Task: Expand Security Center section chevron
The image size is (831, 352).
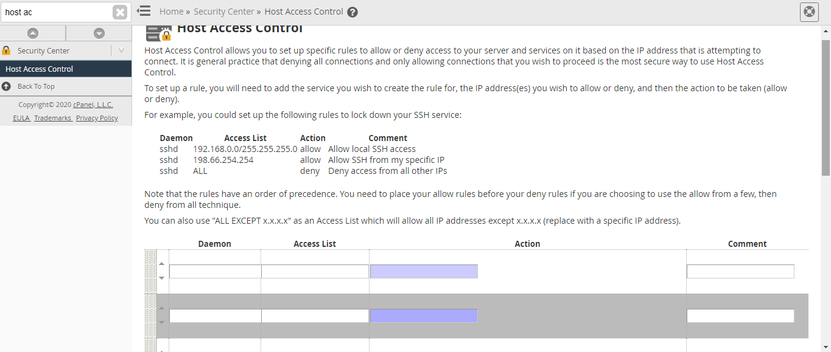Action: pos(121,50)
